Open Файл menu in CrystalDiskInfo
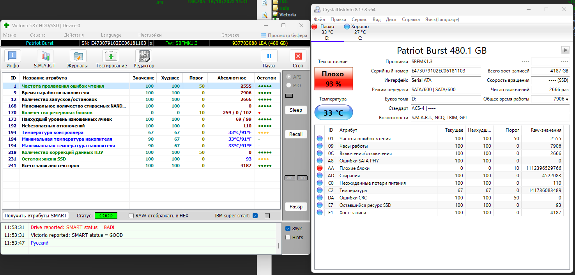 click(x=320, y=19)
